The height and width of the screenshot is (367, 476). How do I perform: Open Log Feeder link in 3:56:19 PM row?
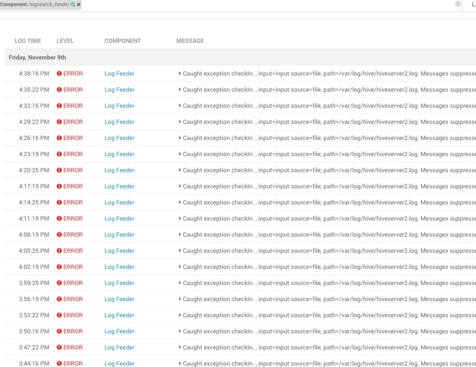(x=119, y=299)
